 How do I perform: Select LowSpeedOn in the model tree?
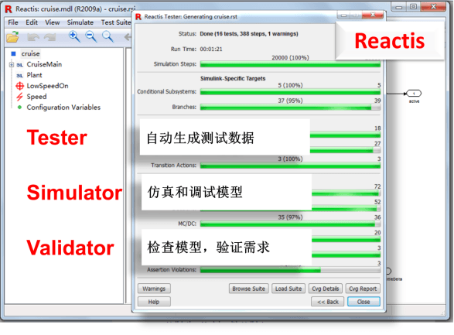(47, 86)
